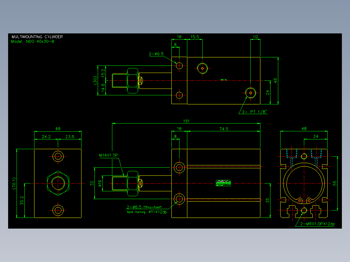Viewport: 350px width, 262px height.
Task: Select the "24.2" dimension value
Action: click(x=46, y=137)
